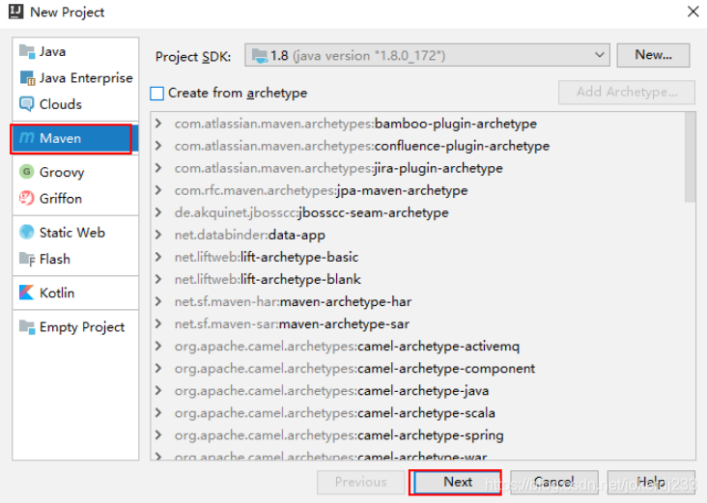Click the green Groovy icon

[x=27, y=172]
